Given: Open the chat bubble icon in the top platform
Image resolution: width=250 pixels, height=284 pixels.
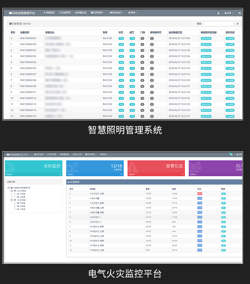Looking at the screenshot, I should tap(239, 13).
